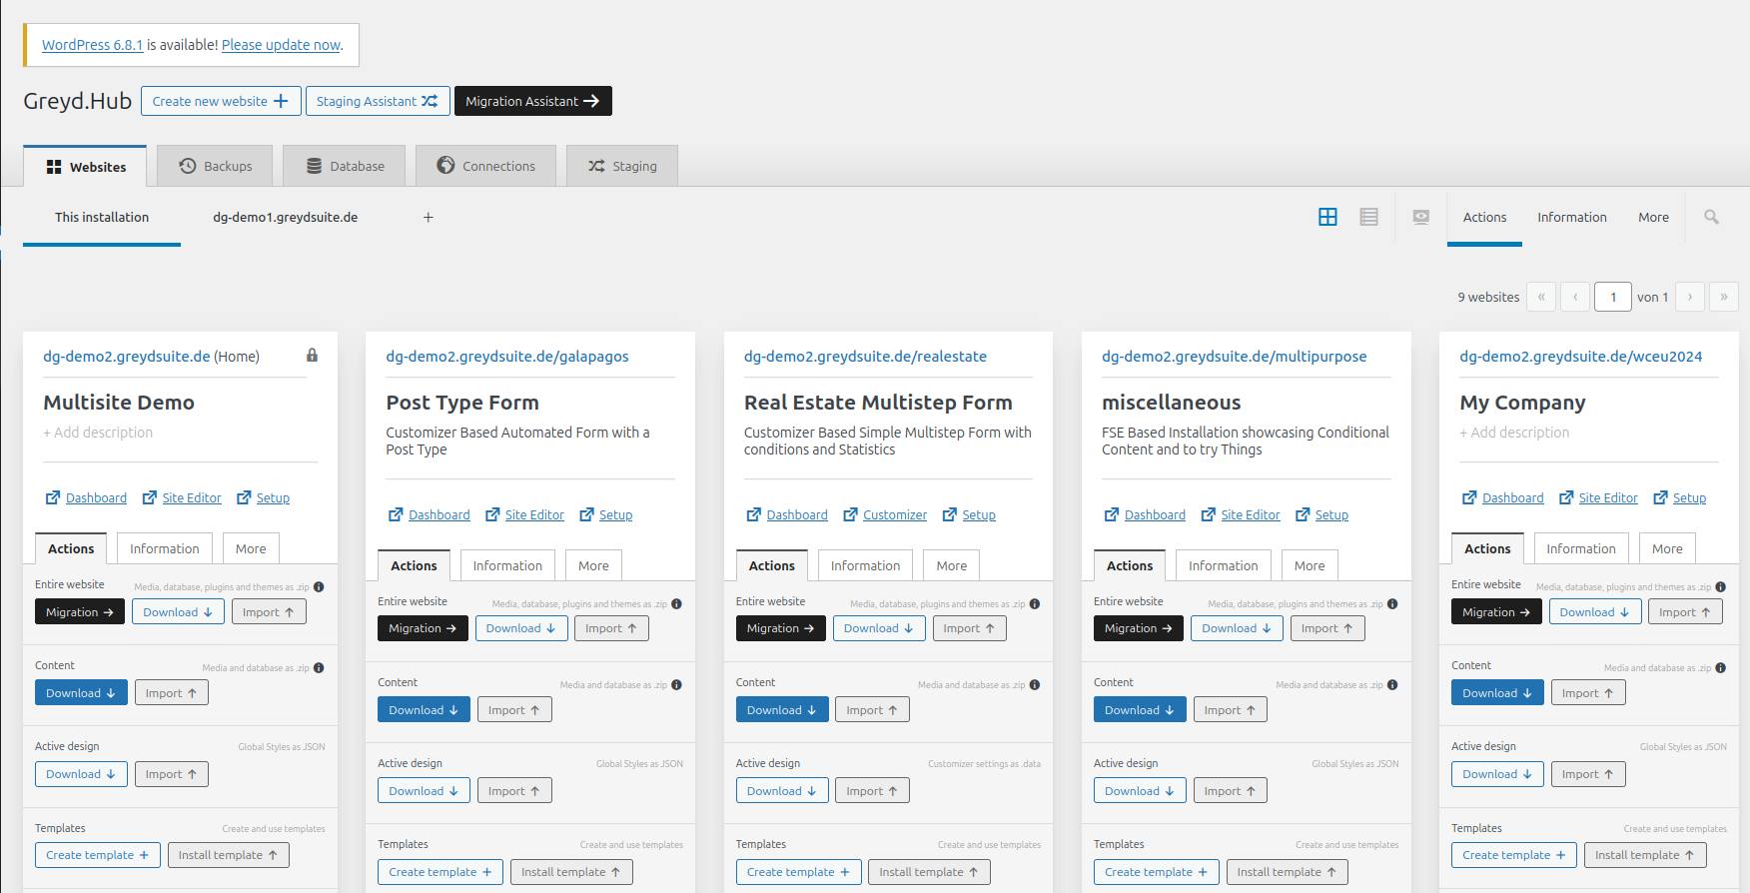The height and width of the screenshot is (893, 1750).
Task: Go to next page of websites
Action: (x=1690, y=297)
